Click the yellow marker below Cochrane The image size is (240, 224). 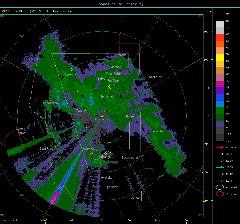click(91, 154)
